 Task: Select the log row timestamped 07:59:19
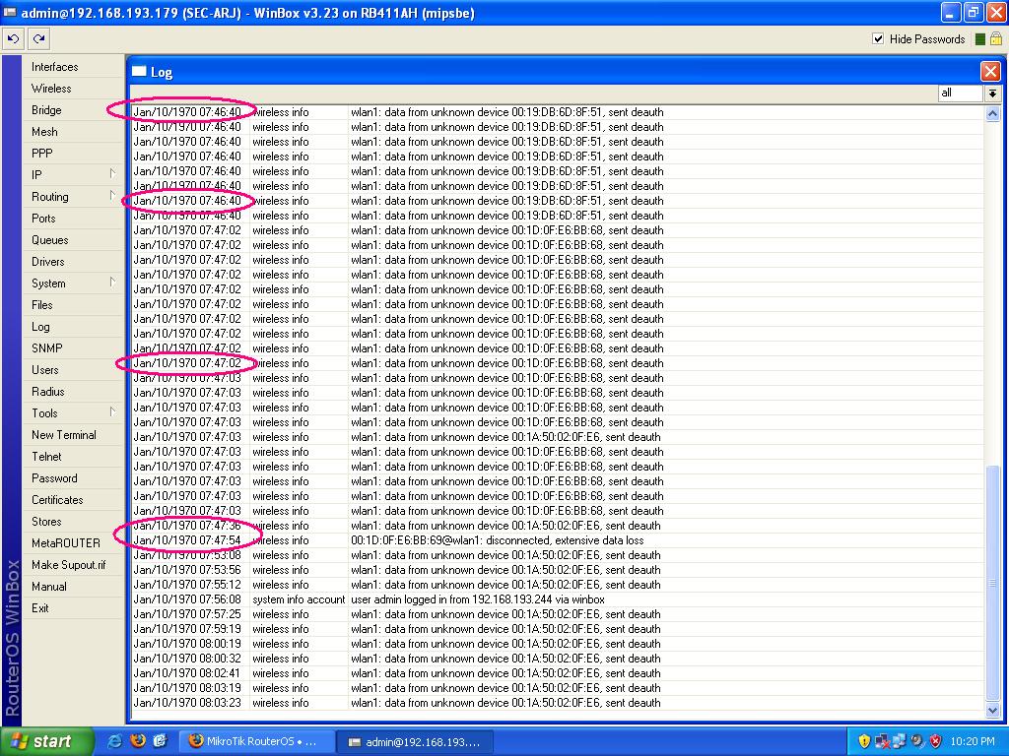pyautogui.click(x=557, y=629)
